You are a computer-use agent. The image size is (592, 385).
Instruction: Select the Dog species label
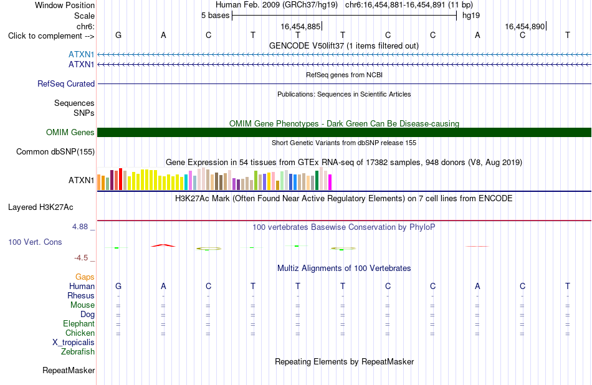87,315
